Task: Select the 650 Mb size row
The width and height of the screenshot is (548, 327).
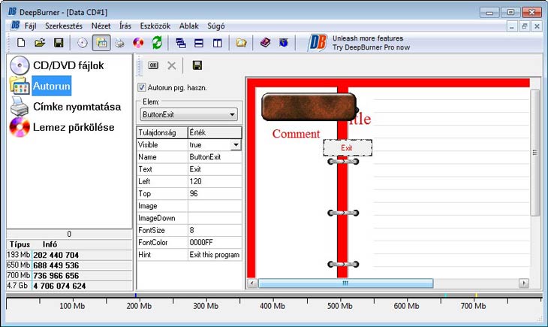Action: (x=69, y=265)
